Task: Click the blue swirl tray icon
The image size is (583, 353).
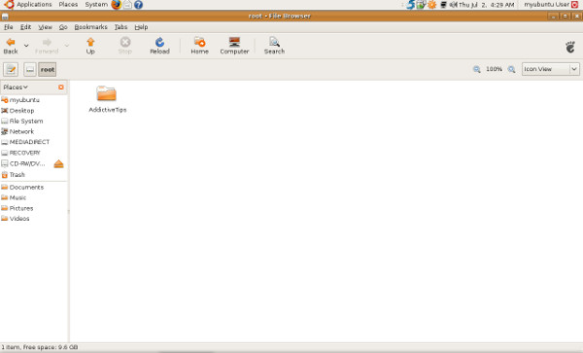Action: point(410,5)
